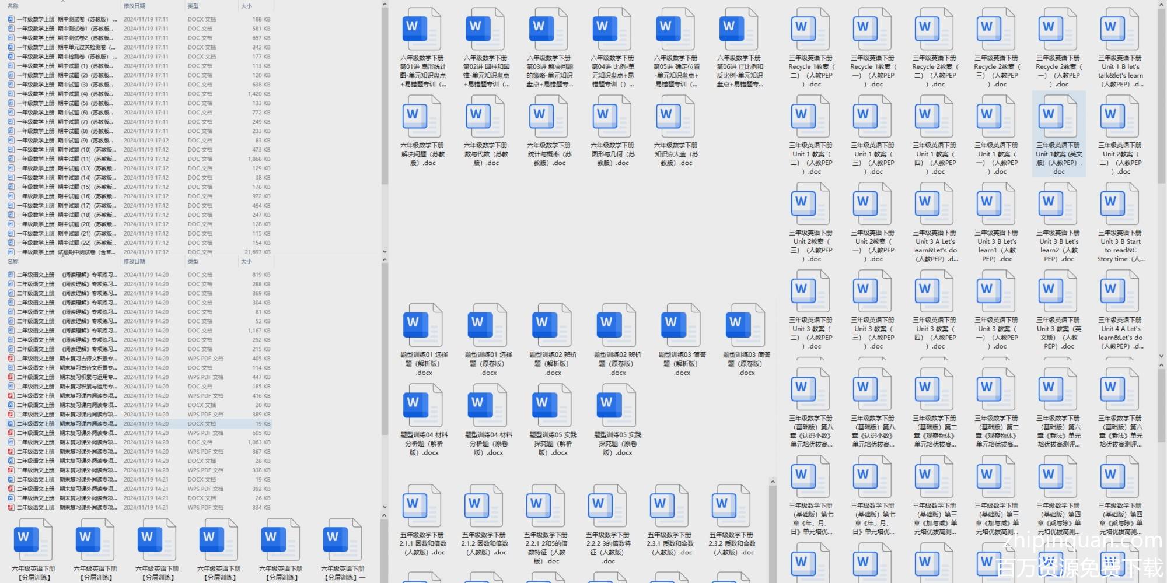Sort top file list by 大小 column header

(247, 6)
